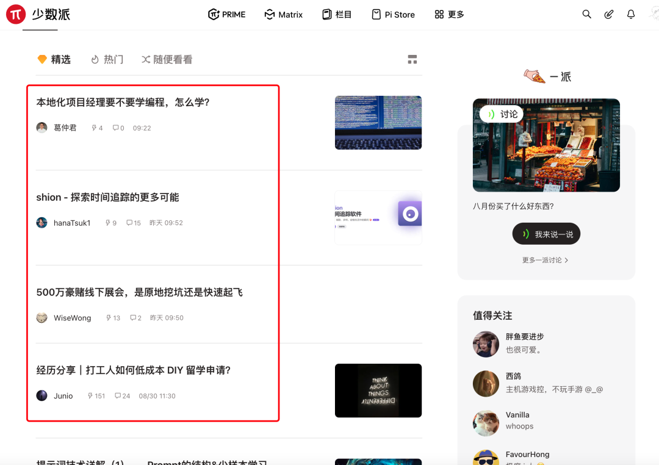659x465 pixels.
Task: Open article shion - 探索时间追踪的更多可能
Action: click(107, 197)
